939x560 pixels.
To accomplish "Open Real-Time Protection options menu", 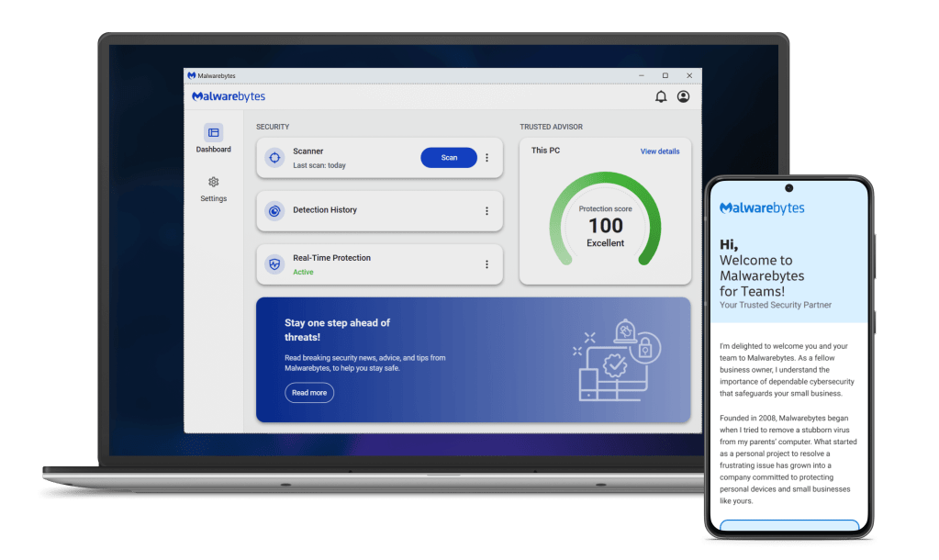I will (487, 263).
